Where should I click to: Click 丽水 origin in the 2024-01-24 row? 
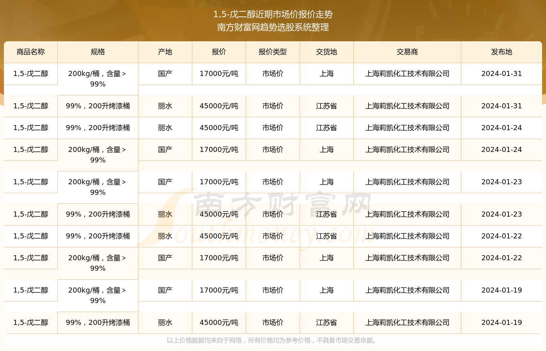(165, 128)
